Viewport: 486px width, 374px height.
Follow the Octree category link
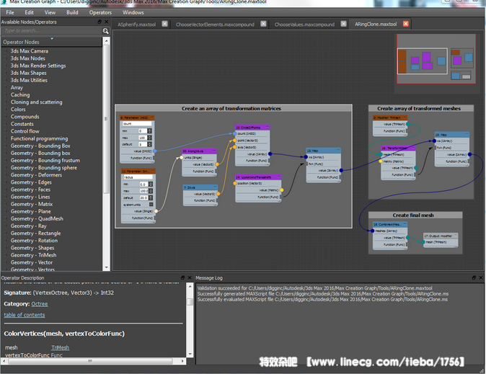point(40,304)
